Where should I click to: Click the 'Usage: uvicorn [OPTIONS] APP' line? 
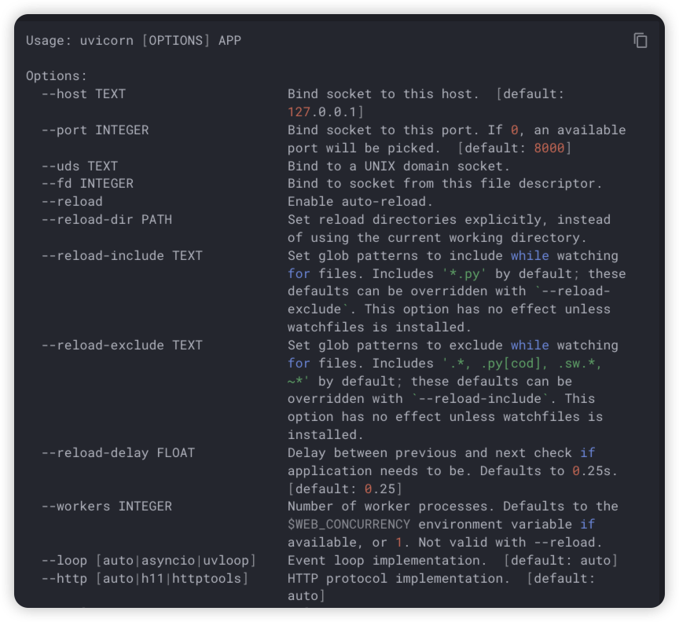tap(134, 40)
